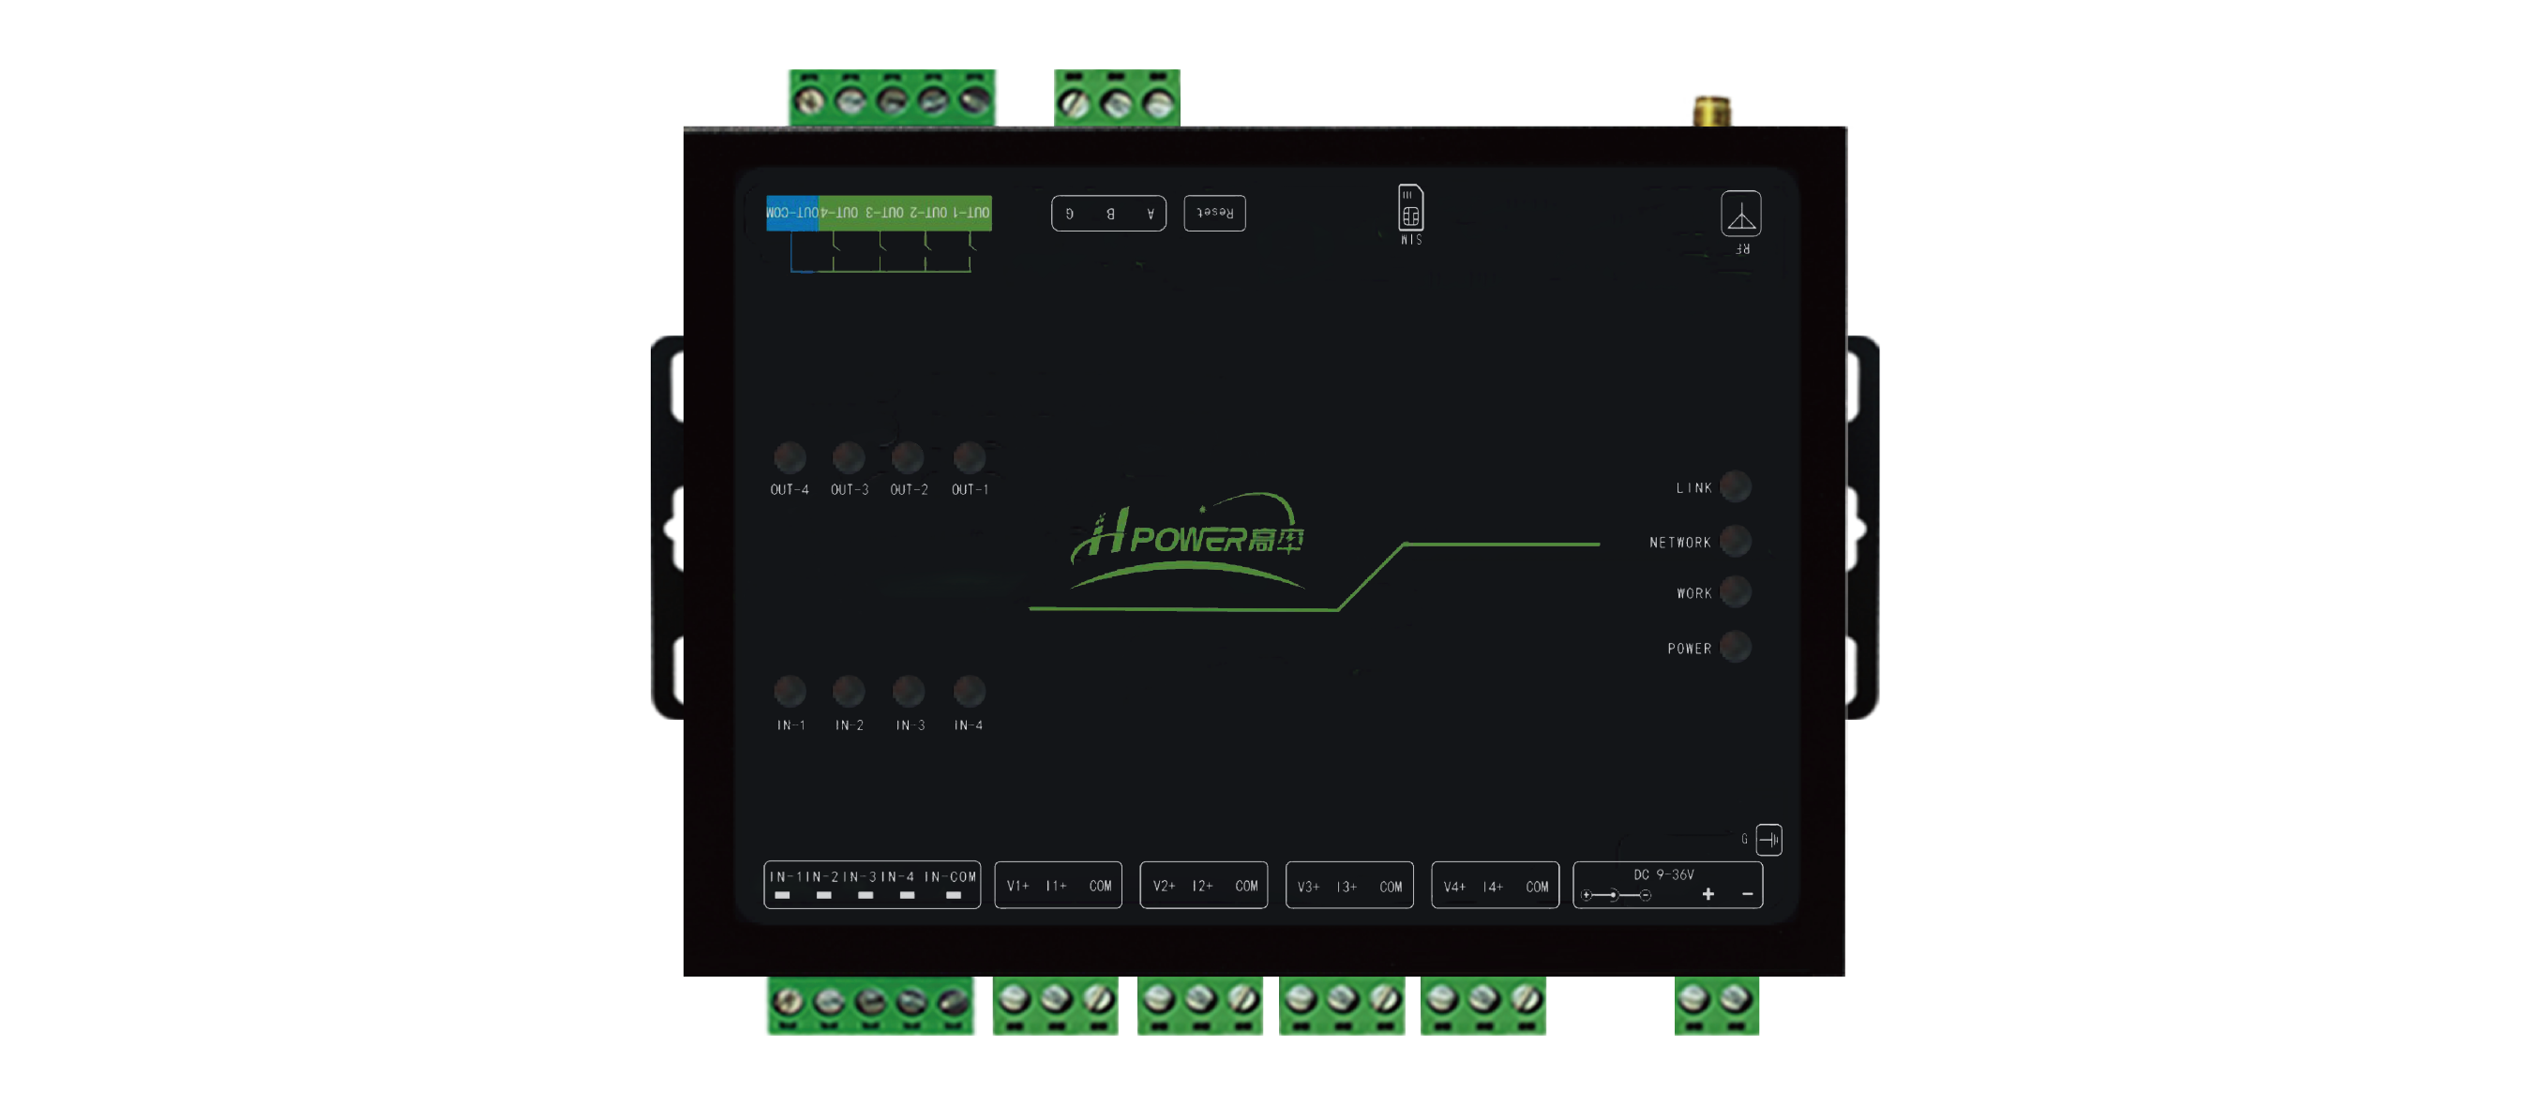2528x1105 pixels.
Task: Click the NETWORK status LED
Action: point(1735,540)
